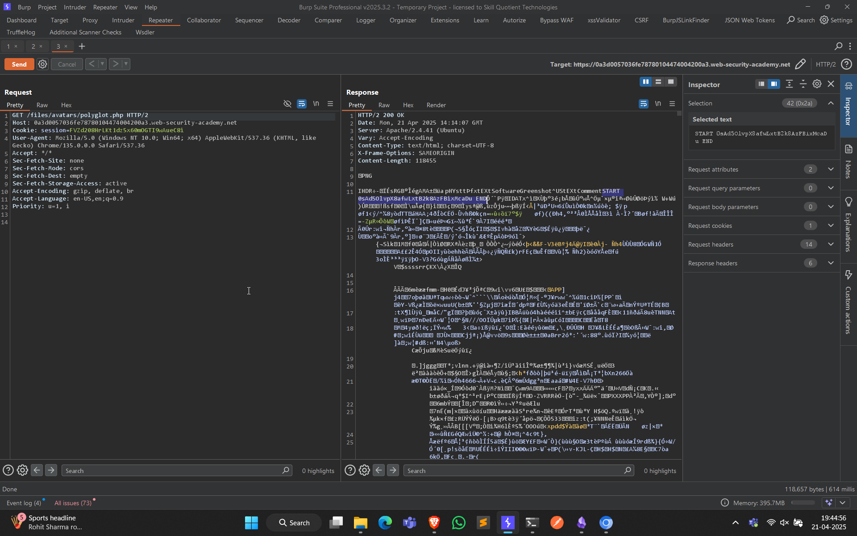
Task: Open history back dropdown arrow
Action: coord(102,64)
